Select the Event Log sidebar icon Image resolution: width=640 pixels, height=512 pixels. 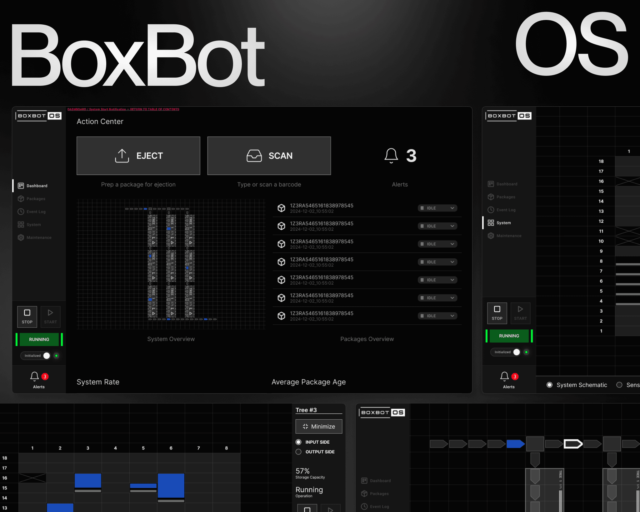point(21,211)
